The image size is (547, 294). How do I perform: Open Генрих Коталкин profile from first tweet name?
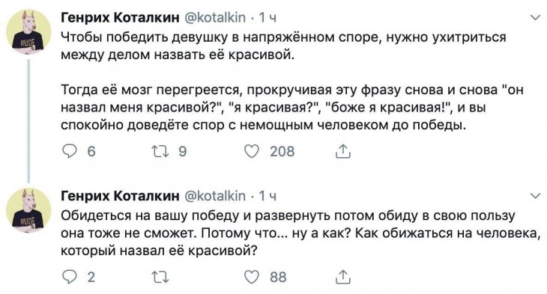click(120, 17)
